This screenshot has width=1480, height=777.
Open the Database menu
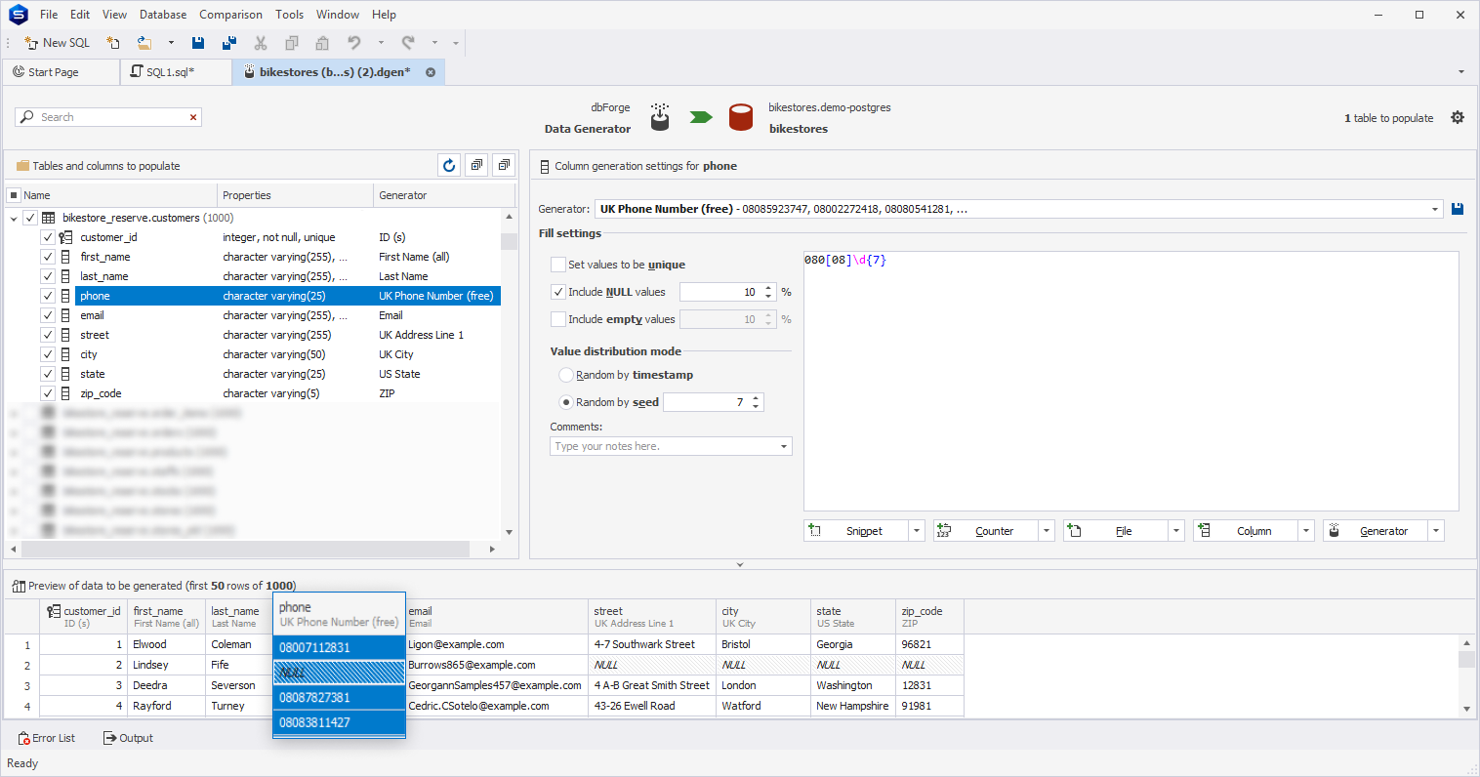coord(163,15)
